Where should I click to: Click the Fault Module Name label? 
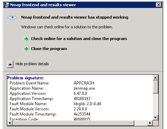click(28, 104)
